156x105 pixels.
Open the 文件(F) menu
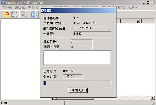click(7, 8)
